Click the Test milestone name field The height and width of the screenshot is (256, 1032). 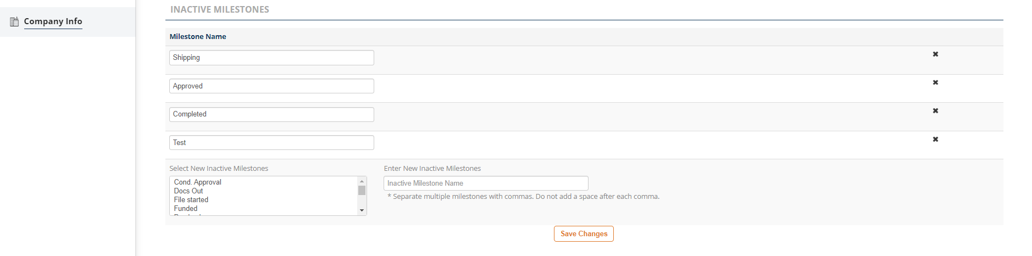(x=271, y=143)
